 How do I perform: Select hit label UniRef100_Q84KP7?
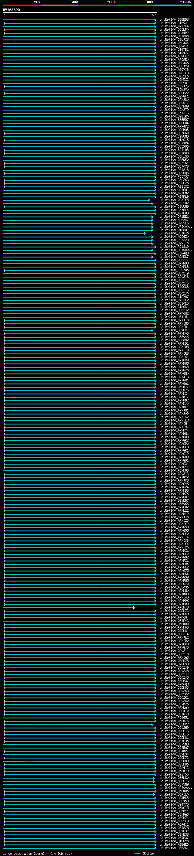[x=174, y=751]
